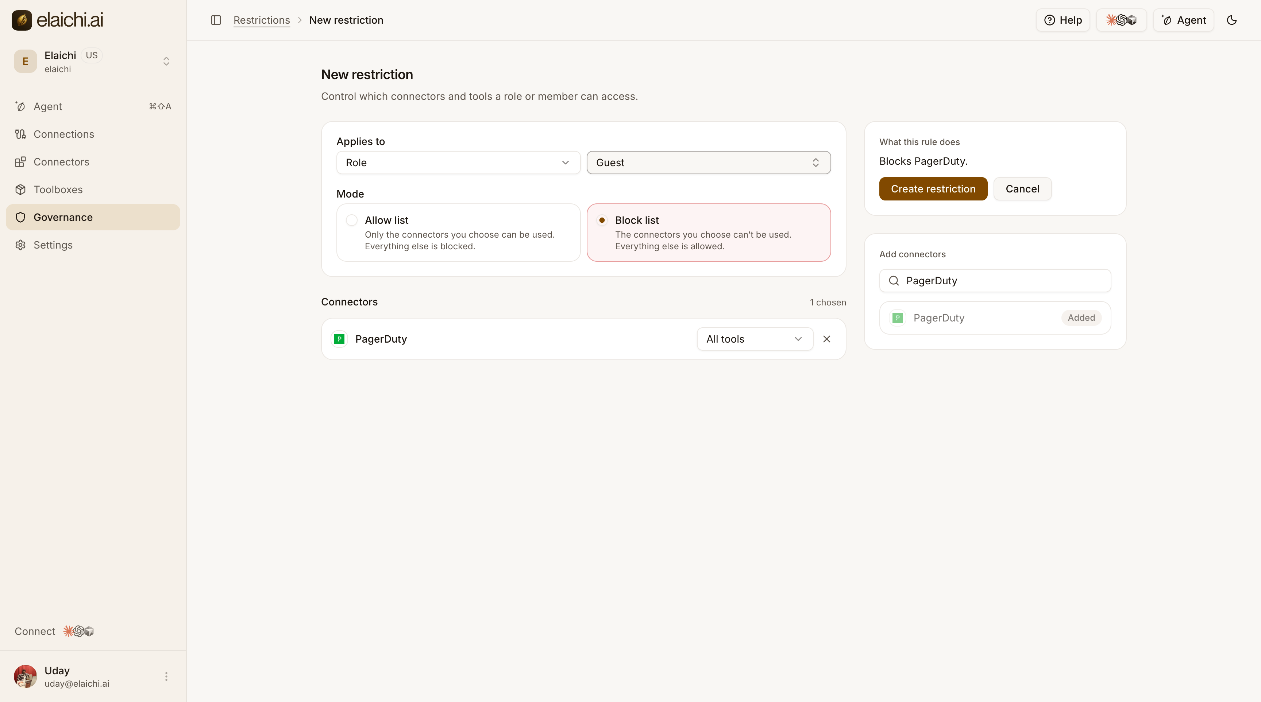Click uday@elaichi.ai email text

click(77, 683)
